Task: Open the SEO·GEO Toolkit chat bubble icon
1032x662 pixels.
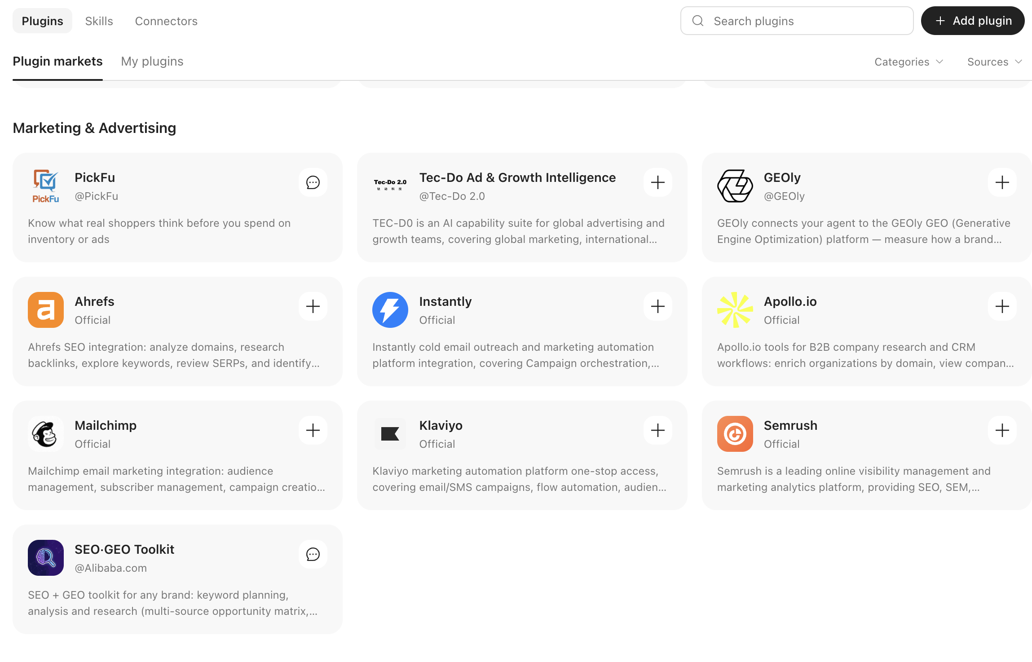Action: pos(313,554)
